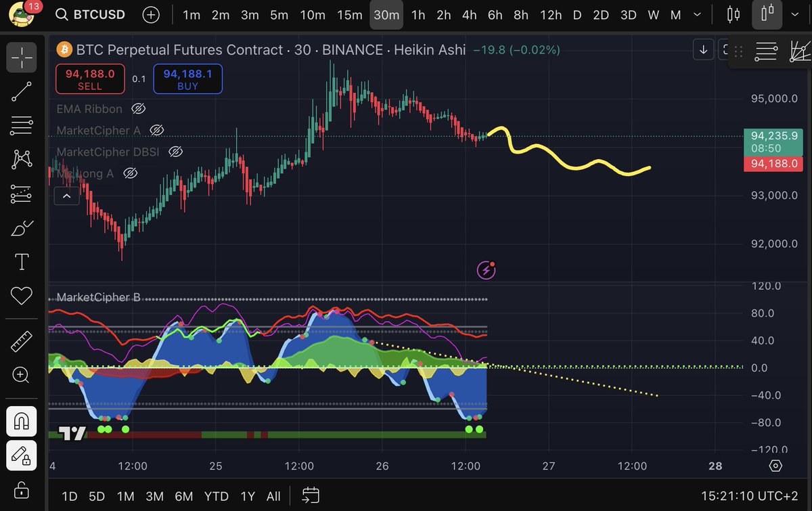Screen dimensions: 812x511
Task: Click the BTC Perpetual Futures Contract title
Action: (179, 50)
